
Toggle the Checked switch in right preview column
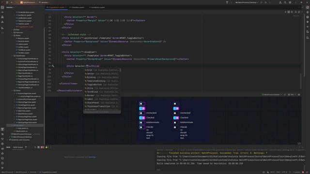176,118
